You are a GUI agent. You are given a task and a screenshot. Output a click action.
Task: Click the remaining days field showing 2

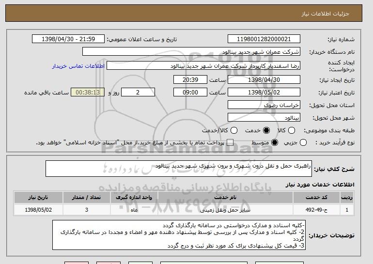(x=138, y=93)
